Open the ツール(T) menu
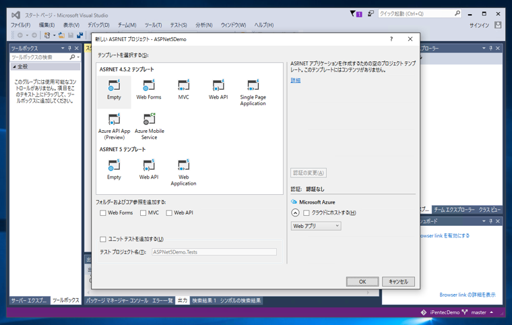512x325 pixels. point(153,25)
